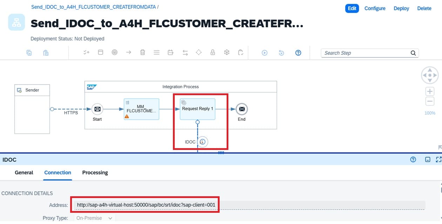Switch to the Processing tab

click(x=95, y=172)
